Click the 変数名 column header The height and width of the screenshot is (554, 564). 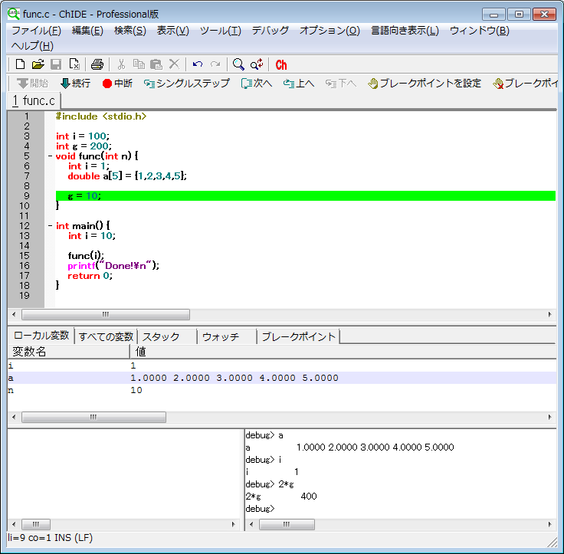[68, 352]
